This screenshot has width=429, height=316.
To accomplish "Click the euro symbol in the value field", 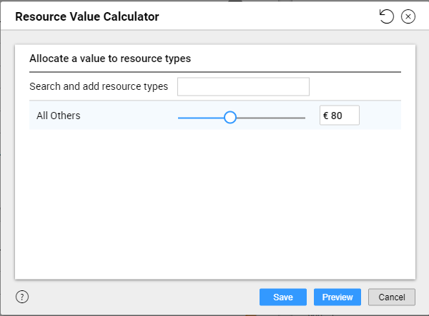I will click(x=325, y=116).
